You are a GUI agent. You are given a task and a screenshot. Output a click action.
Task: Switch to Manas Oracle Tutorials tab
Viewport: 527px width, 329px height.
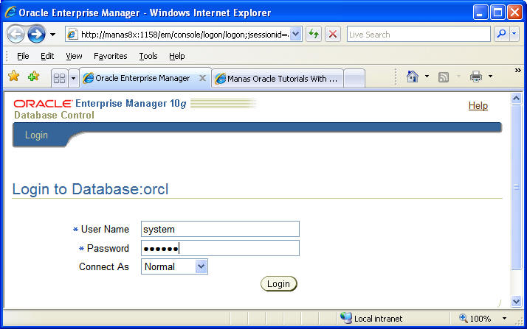tap(278, 79)
